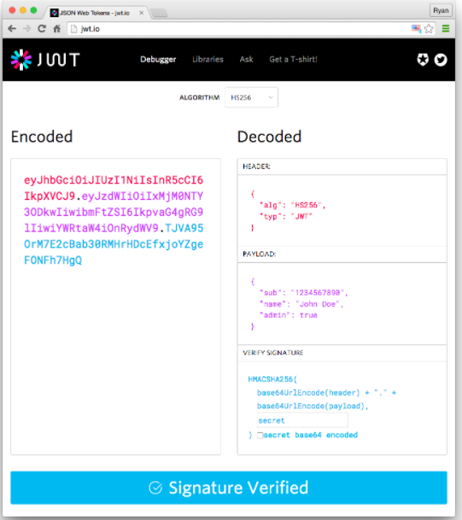Go to browser home page icon

[57, 29]
